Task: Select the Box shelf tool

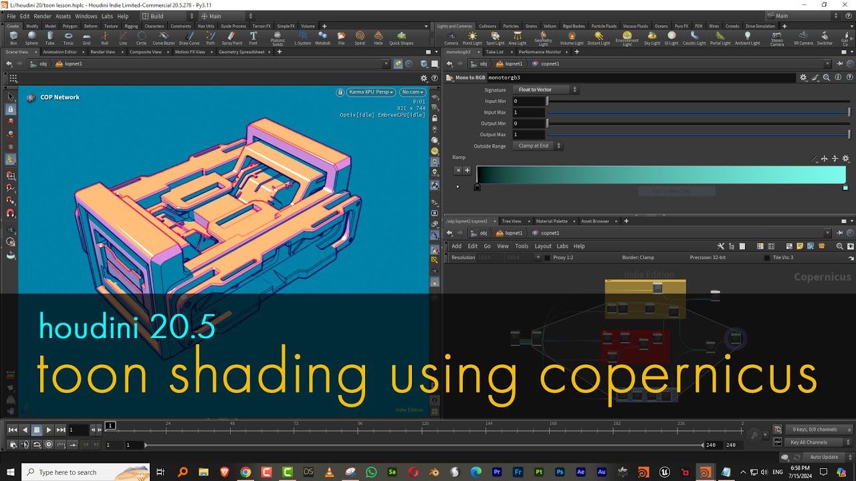Action: point(13,38)
